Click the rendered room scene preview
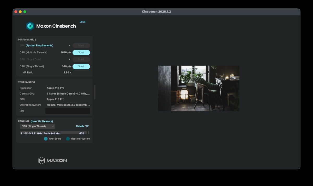 [x=198, y=88]
